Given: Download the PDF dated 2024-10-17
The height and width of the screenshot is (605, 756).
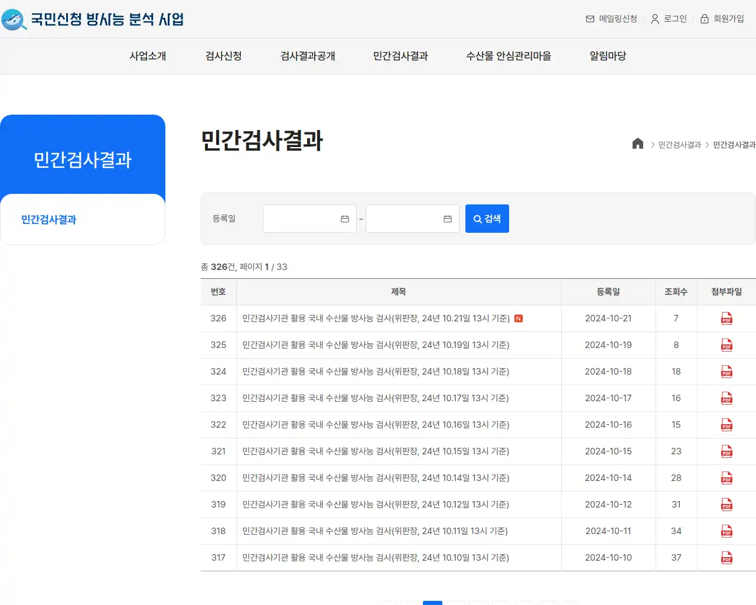Looking at the screenshot, I should 726,399.
